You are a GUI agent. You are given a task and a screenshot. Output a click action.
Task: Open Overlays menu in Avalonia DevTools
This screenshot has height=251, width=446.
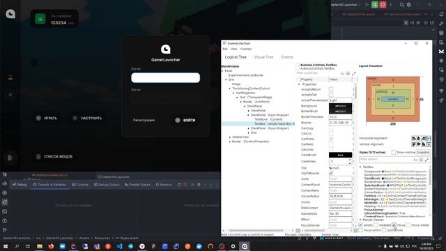(x=246, y=49)
